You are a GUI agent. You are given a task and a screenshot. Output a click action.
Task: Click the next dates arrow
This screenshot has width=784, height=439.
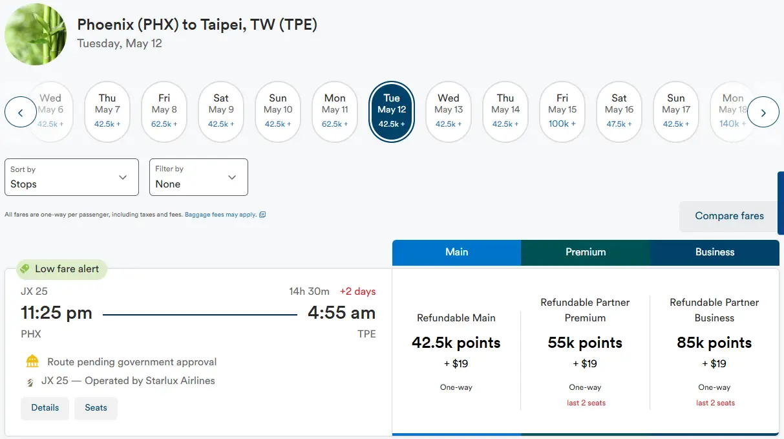coord(763,112)
